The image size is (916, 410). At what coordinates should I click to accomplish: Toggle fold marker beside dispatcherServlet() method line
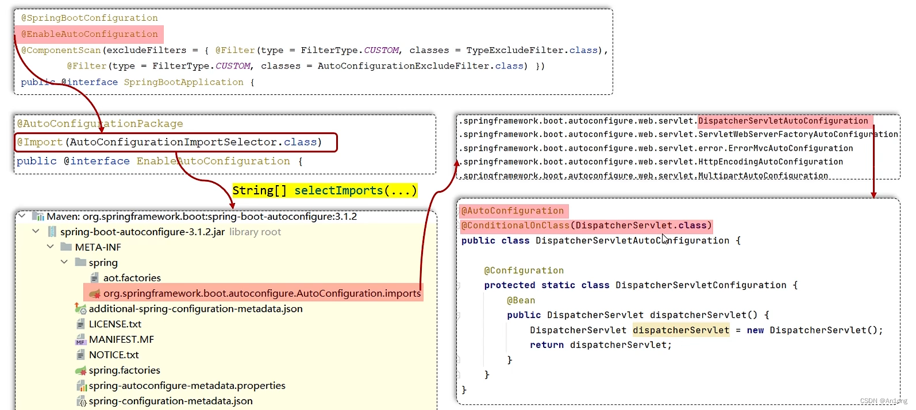[x=459, y=315]
